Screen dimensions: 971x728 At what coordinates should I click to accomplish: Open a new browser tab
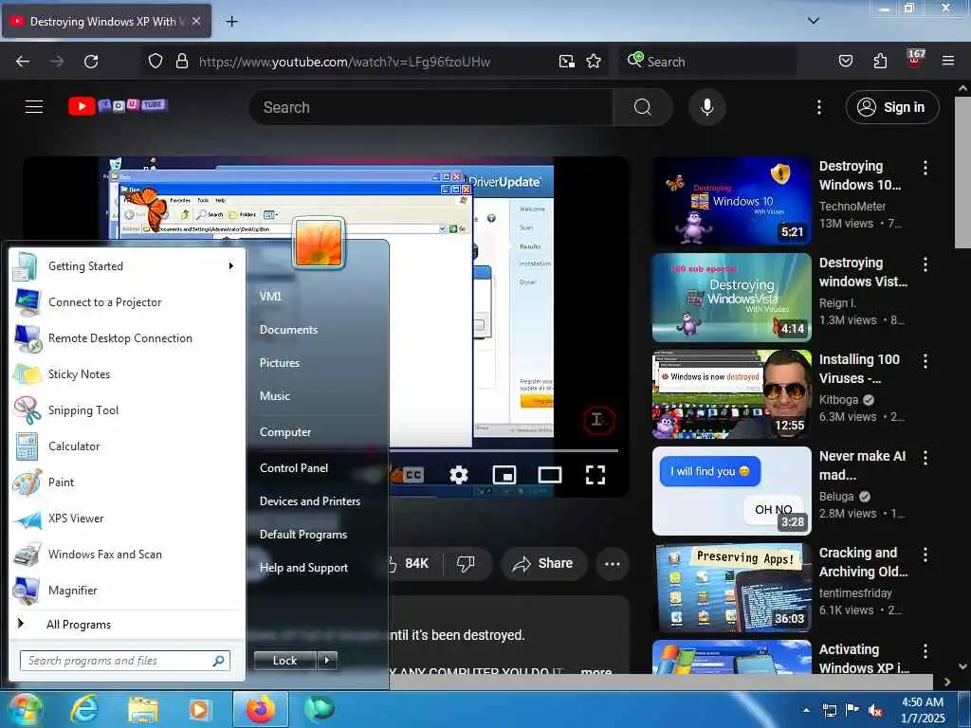[231, 22]
